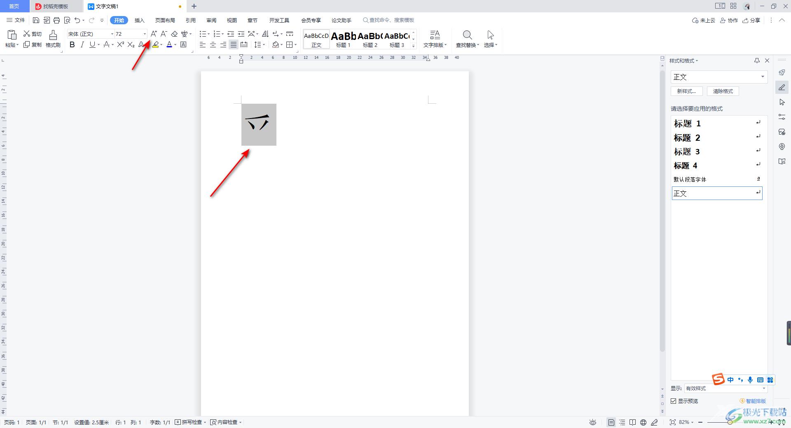The height and width of the screenshot is (428, 791).
Task: Cut the selection with 剪切
Action: point(33,34)
